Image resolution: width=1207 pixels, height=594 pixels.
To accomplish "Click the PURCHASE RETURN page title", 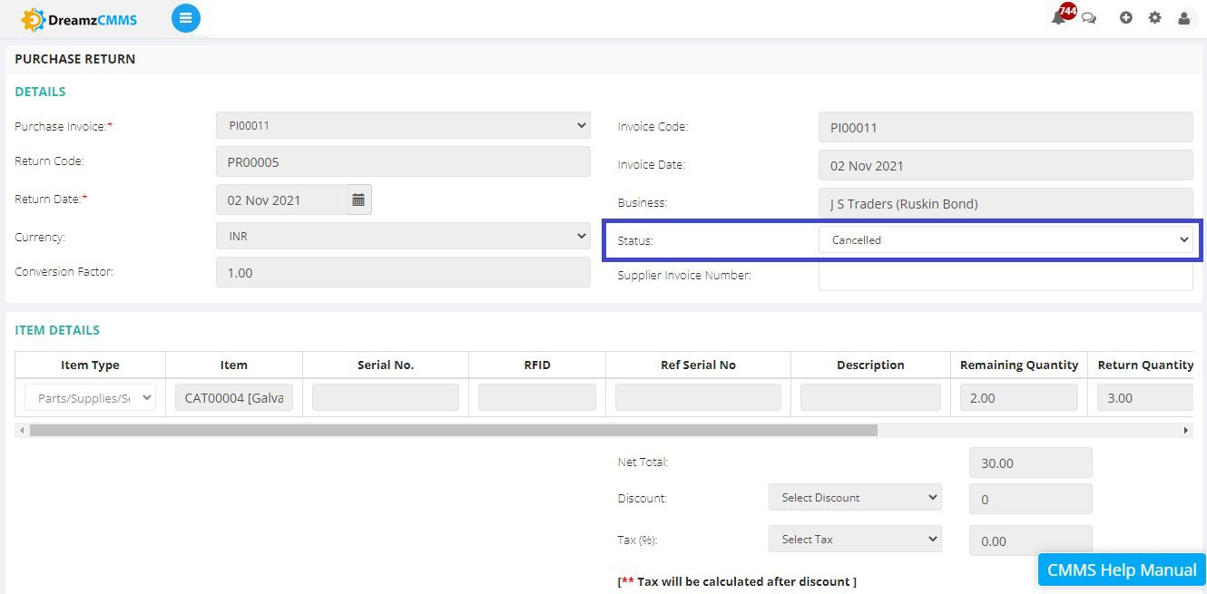I will click(75, 59).
